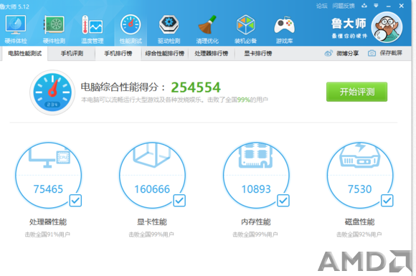Click the overall score speedometer gauge icon

[x=52, y=92]
